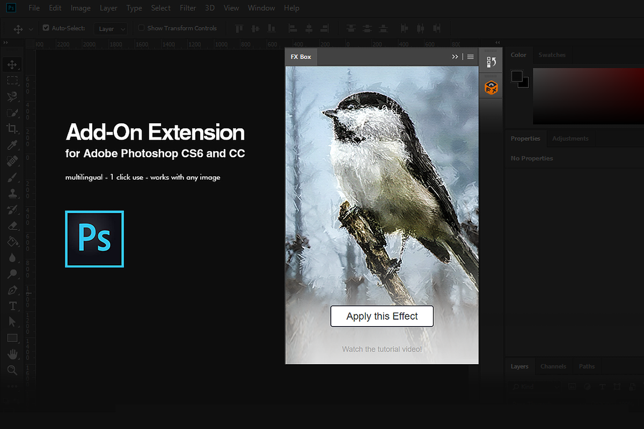Select the Crop tool
The width and height of the screenshot is (644, 429).
point(12,129)
